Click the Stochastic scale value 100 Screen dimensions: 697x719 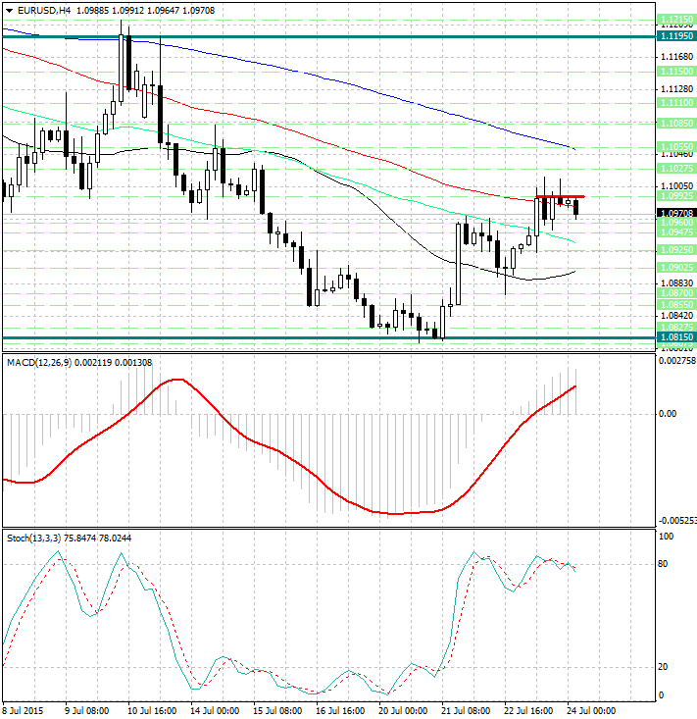point(666,537)
